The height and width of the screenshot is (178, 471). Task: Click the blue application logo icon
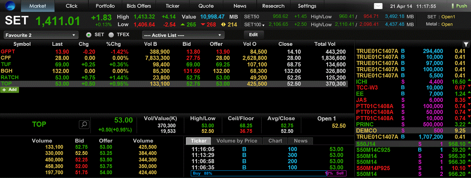pos(10,6)
